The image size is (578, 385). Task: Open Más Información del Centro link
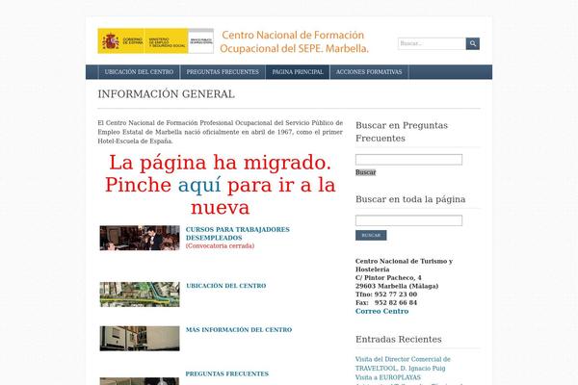coord(239,330)
